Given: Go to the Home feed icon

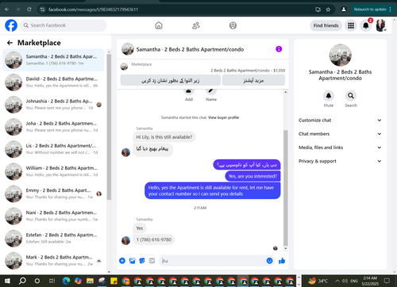Looking at the screenshot, I should (x=159, y=25).
